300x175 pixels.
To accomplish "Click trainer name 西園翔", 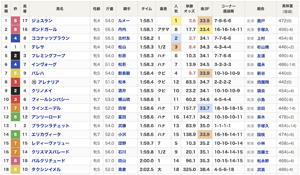I will tap(263, 82).
